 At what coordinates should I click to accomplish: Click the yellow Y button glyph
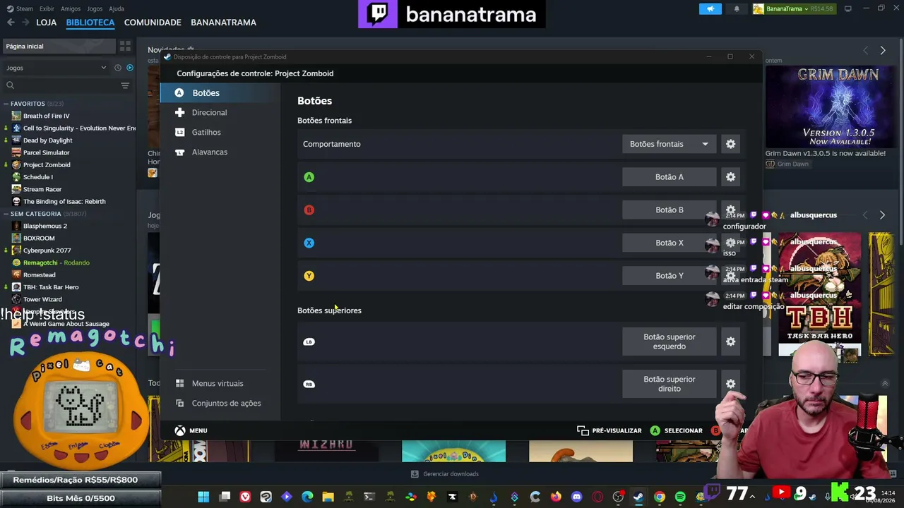pos(309,276)
